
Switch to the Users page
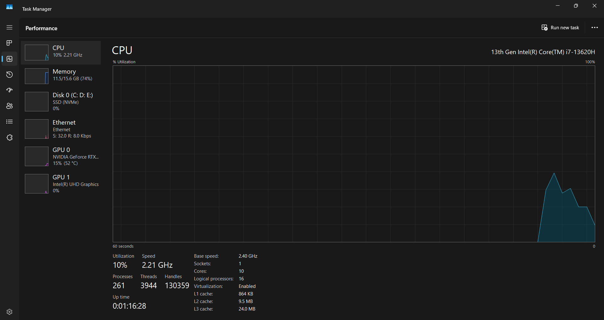[9, 106]
